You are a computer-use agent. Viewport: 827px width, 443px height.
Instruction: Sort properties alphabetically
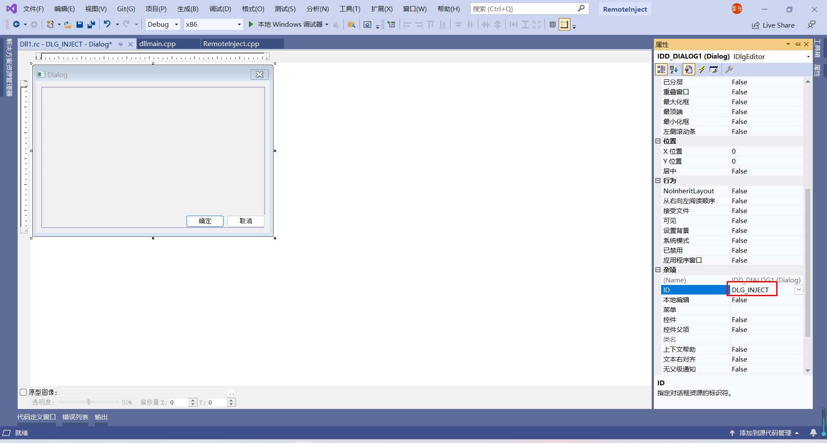674,69
